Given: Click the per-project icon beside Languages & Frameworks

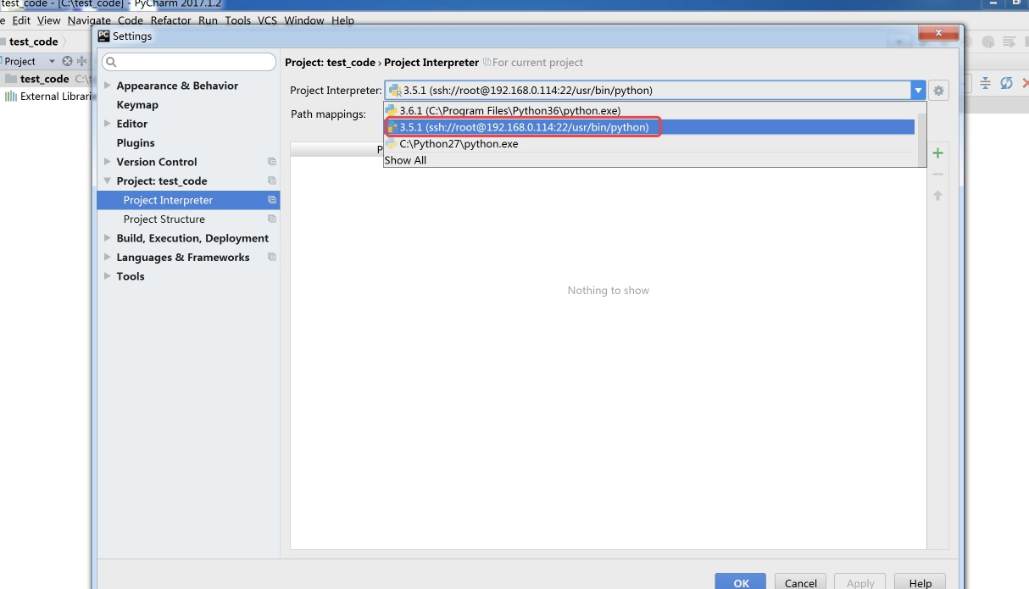Looking at the screenshot, I should coord(272,257).
